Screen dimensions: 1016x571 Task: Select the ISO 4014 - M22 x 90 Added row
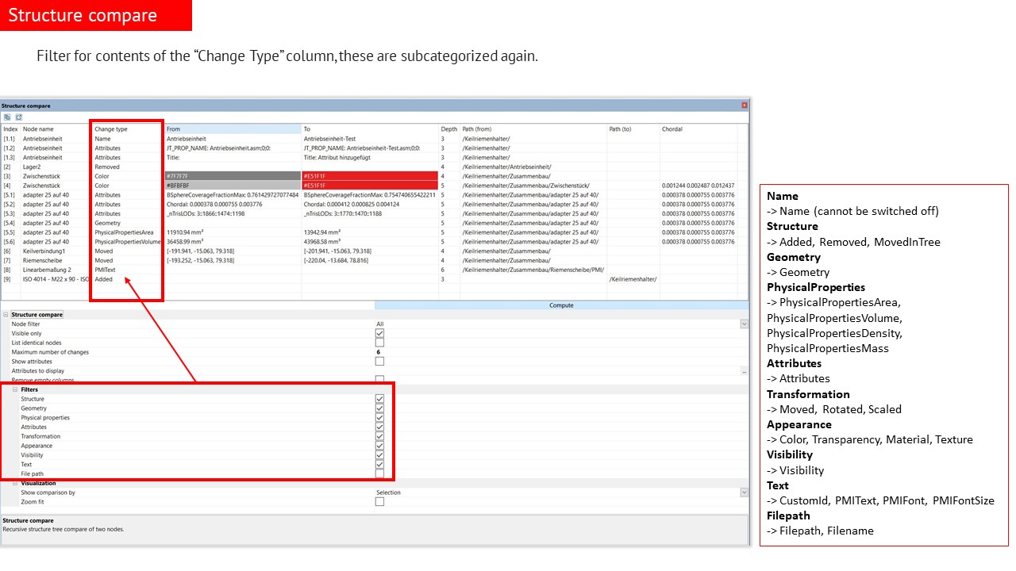[374, 279]
